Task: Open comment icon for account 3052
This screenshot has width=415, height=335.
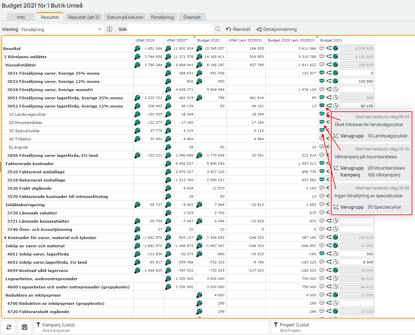Action: coord(322,106)
